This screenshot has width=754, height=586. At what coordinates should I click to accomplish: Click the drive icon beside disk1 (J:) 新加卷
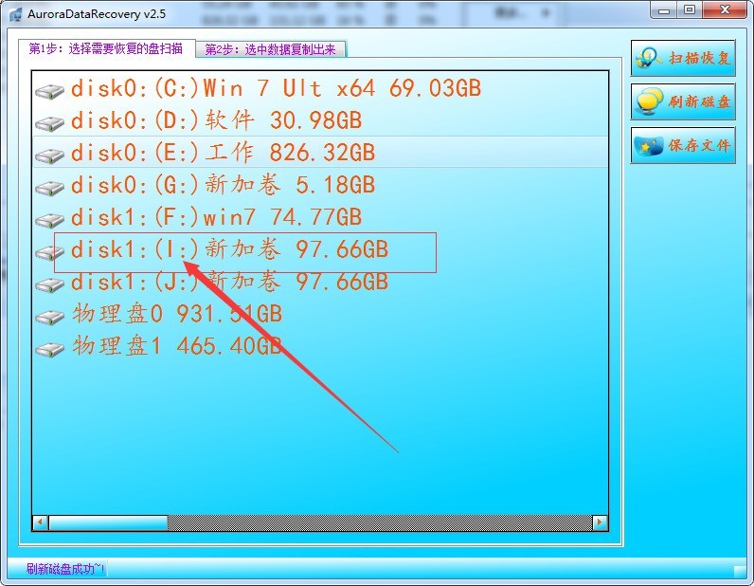(49, 284)
